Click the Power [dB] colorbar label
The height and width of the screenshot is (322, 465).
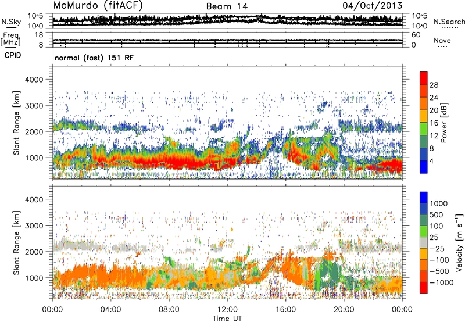click(x=444, y=123)
